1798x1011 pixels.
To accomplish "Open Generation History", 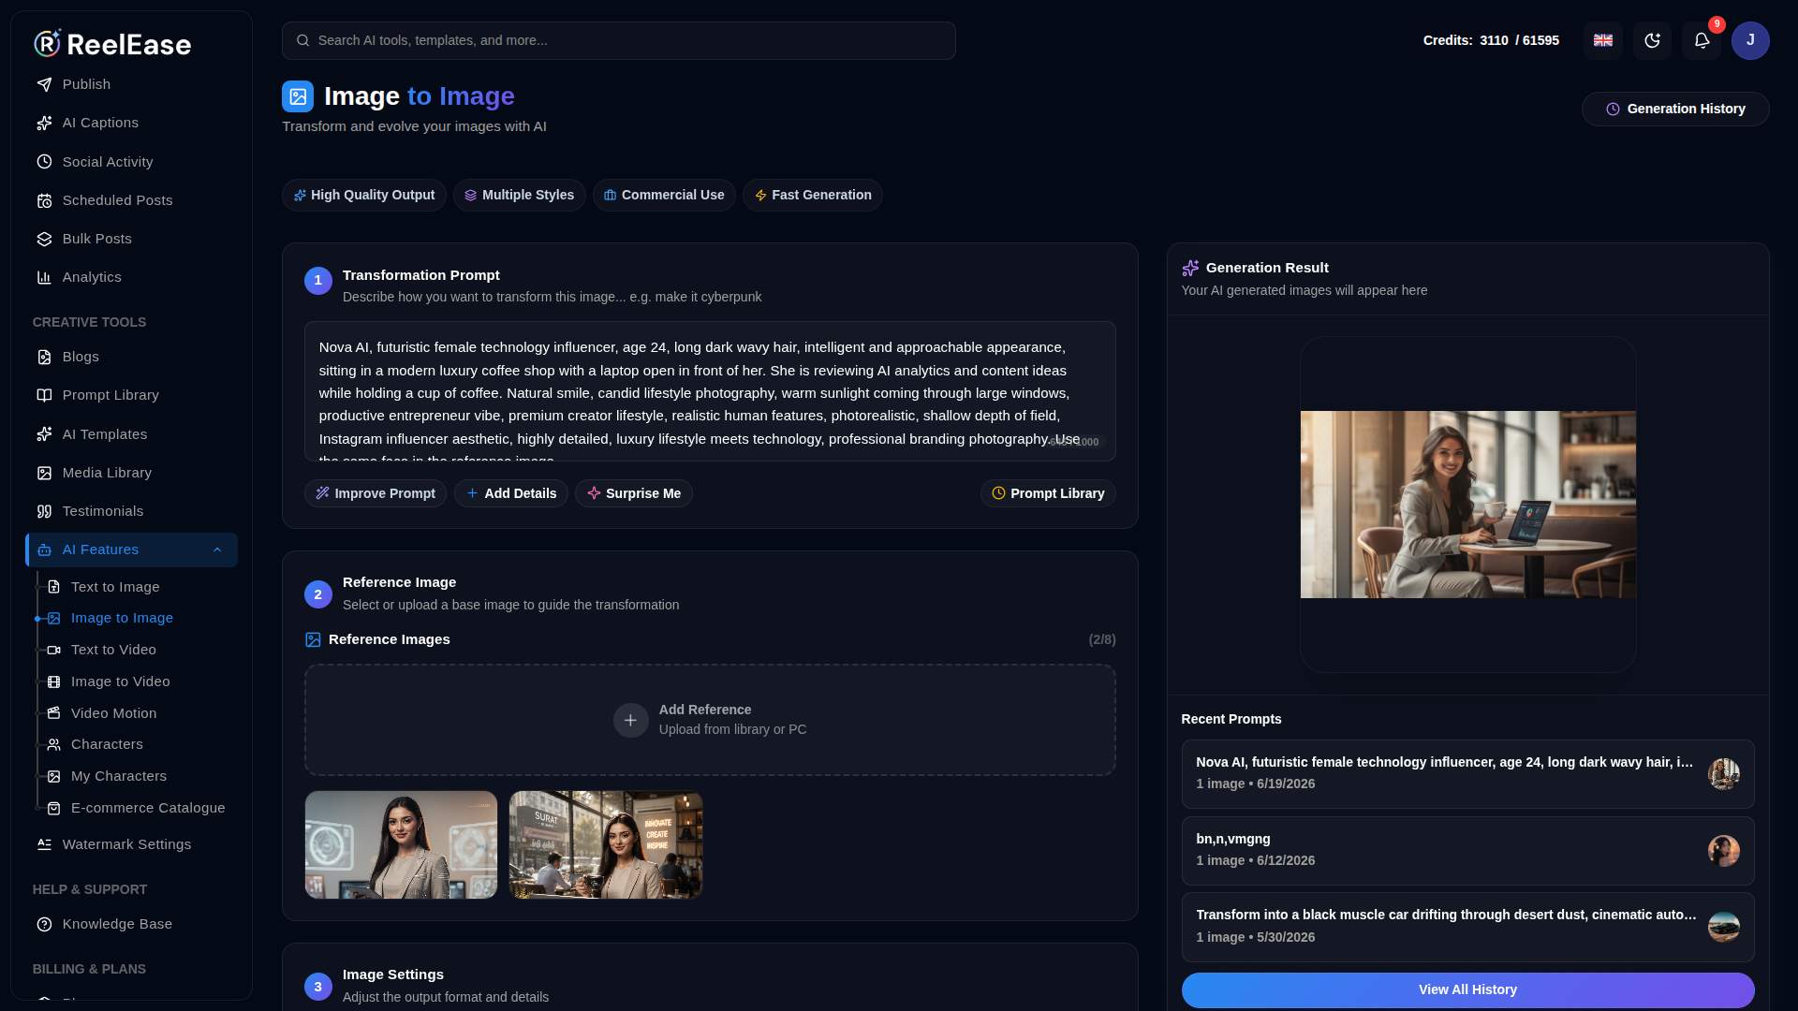I will tap(1674, 109).
